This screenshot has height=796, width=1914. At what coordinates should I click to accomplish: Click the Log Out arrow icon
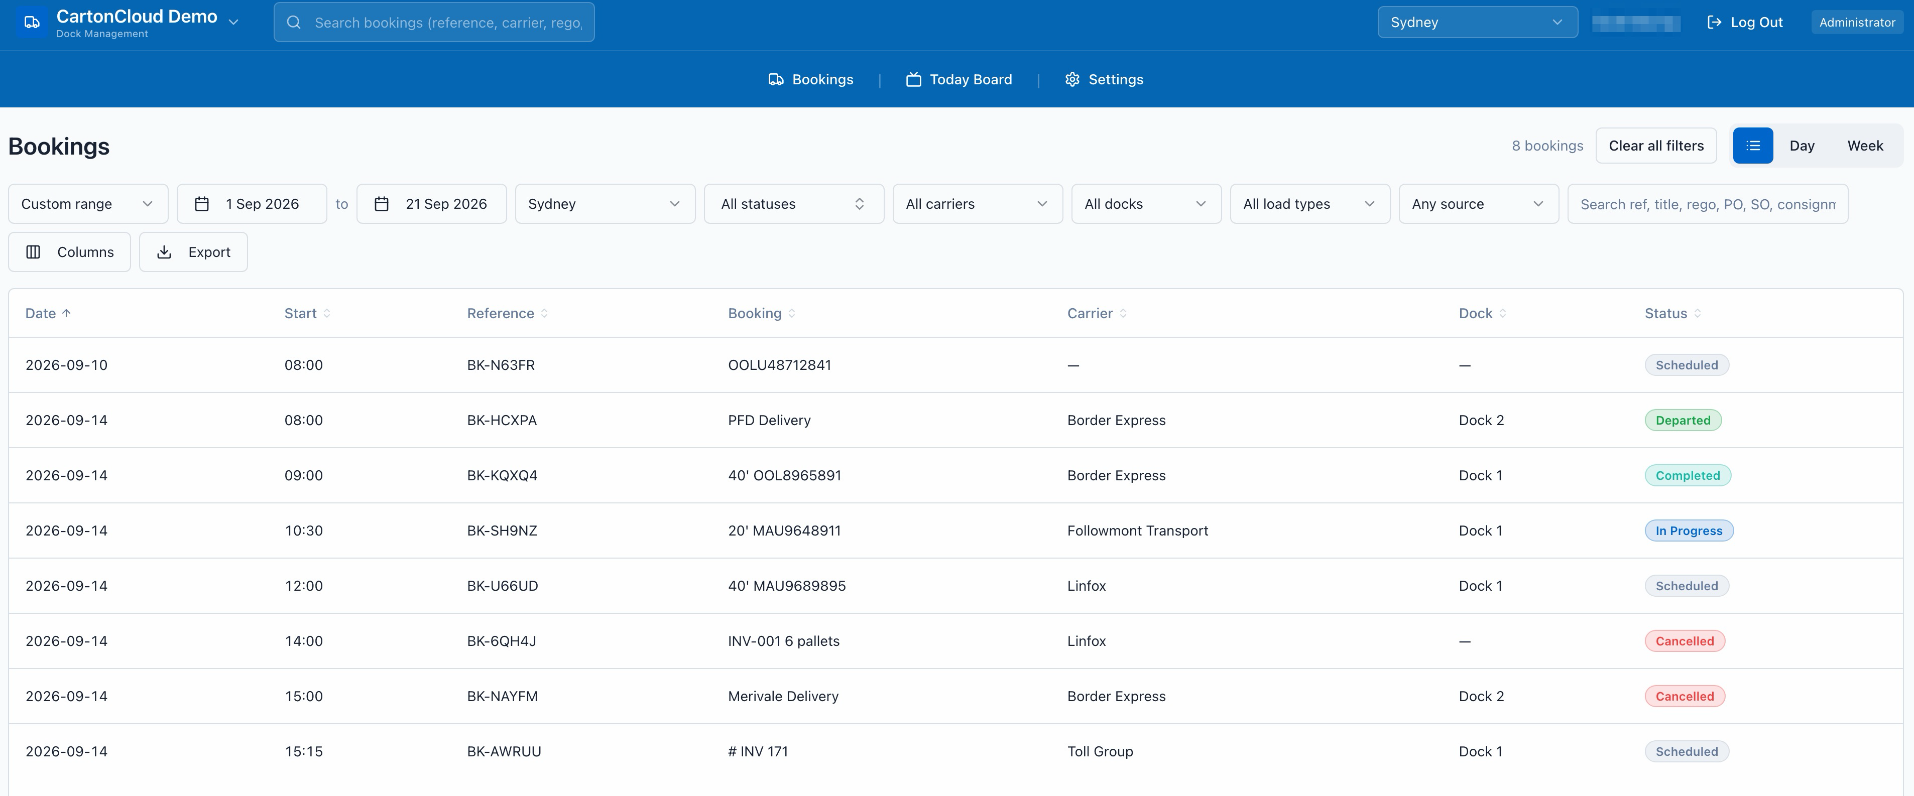(1714, 22)
